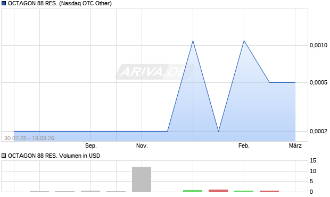Click the blue legend square beside OCTAGON 88 RES.
This screenshot has width=330, height=197.
[4, 3]
